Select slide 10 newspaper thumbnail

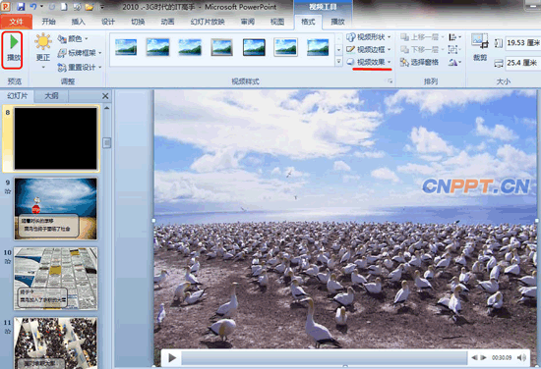[x=55, y=278]
